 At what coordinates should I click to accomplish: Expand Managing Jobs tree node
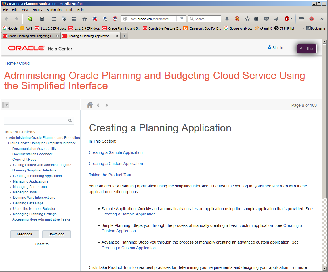(11, 193)
